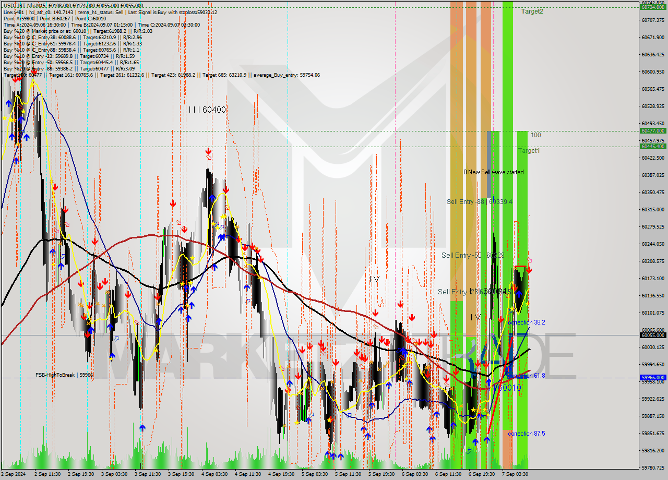Select the 'Sell Entry -88 | 60339.4' label
This screenshot has height=480, width=668.
(x=480, y=201)
